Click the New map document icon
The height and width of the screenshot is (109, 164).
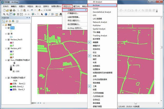pyautogui.click(x=4, y=10)
